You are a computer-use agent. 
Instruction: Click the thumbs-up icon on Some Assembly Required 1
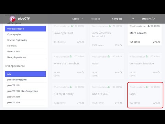[121, 45]
